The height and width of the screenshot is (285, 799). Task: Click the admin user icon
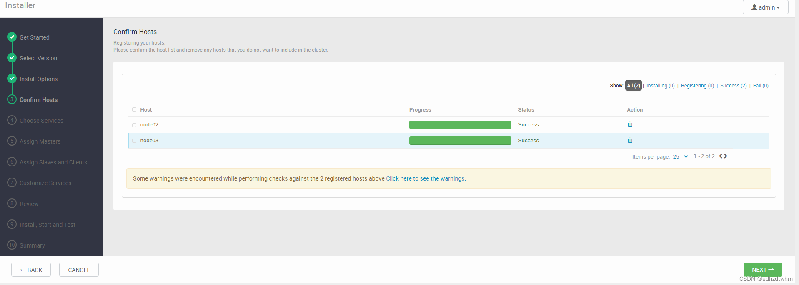point(754,7)
